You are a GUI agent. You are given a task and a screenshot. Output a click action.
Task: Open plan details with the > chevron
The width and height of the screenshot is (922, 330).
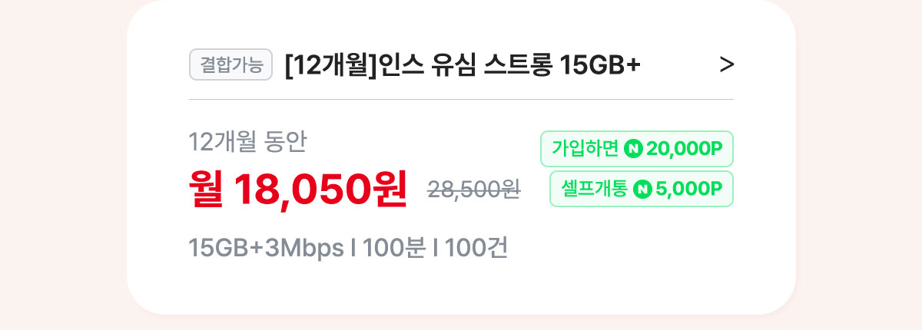pos(727,65)
